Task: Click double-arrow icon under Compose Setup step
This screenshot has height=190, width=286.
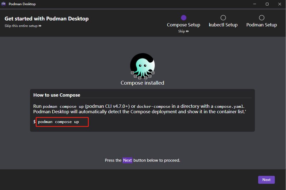Action: point(187,31)
